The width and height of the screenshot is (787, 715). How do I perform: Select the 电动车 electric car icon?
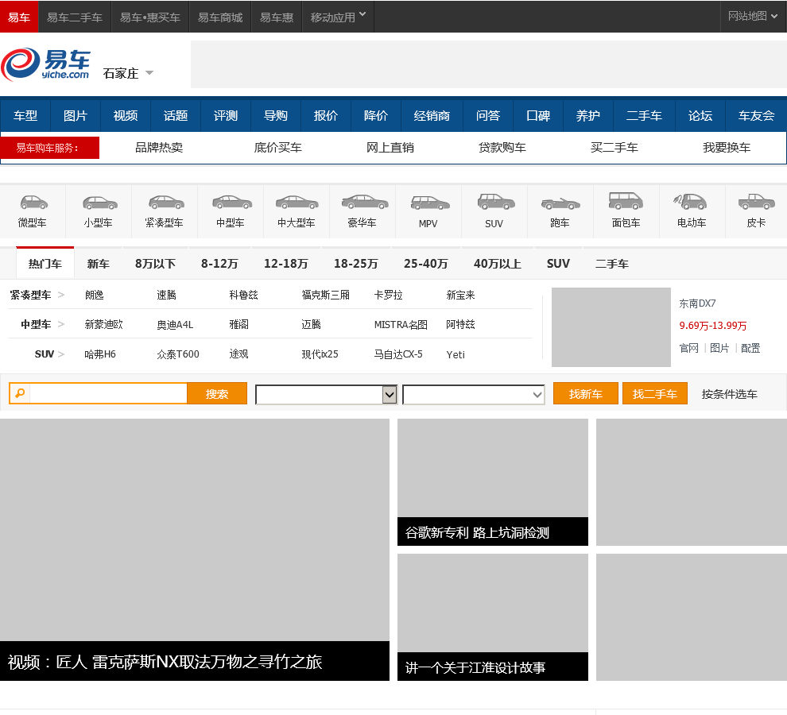point(690,202)
